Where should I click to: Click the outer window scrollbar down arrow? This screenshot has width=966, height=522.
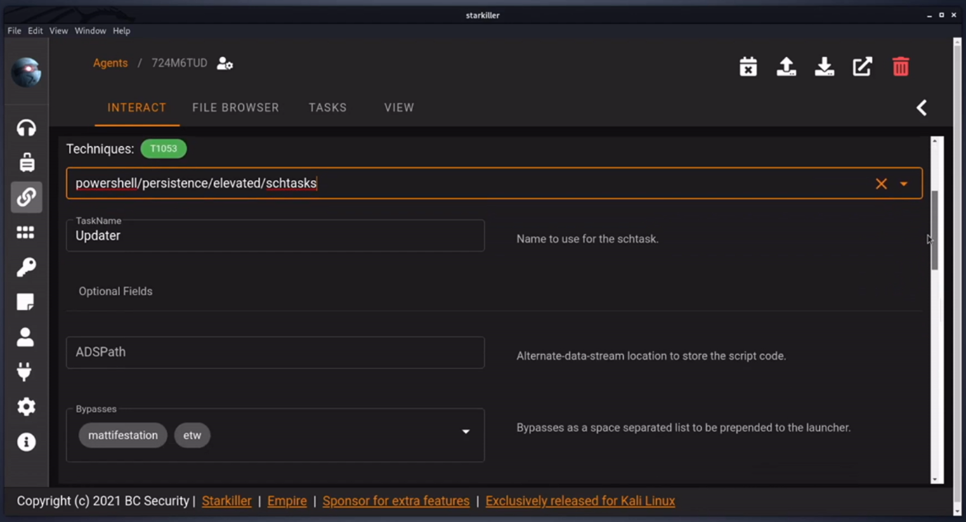(957, 511)
